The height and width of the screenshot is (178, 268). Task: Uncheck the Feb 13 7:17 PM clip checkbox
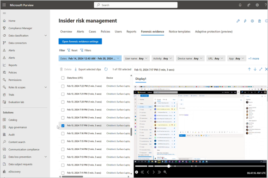point(63,126)
